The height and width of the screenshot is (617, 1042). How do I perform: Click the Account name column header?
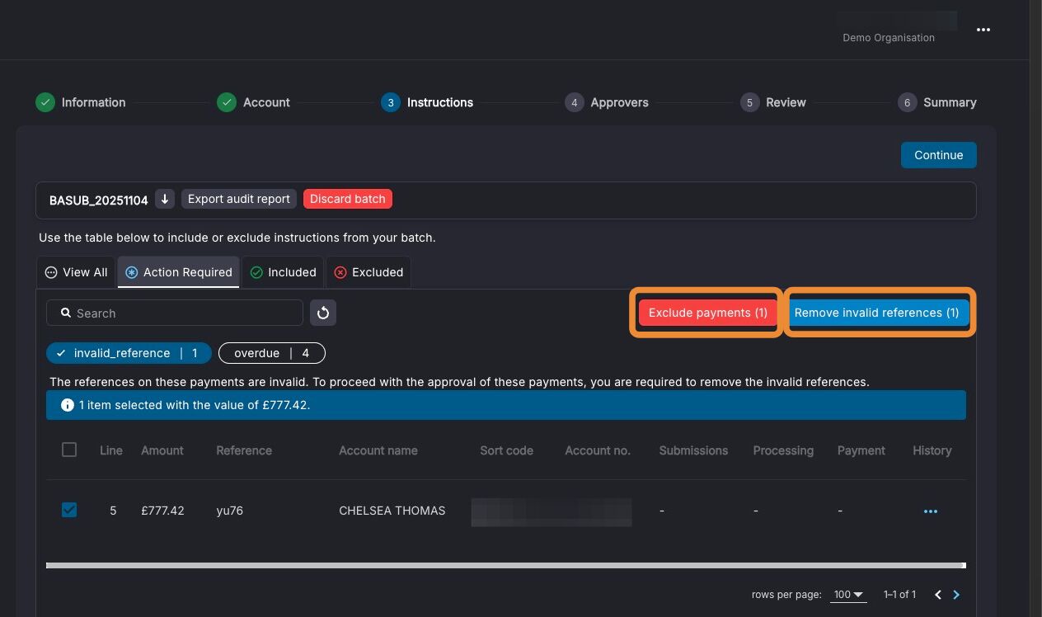click(x=378, y=450)
